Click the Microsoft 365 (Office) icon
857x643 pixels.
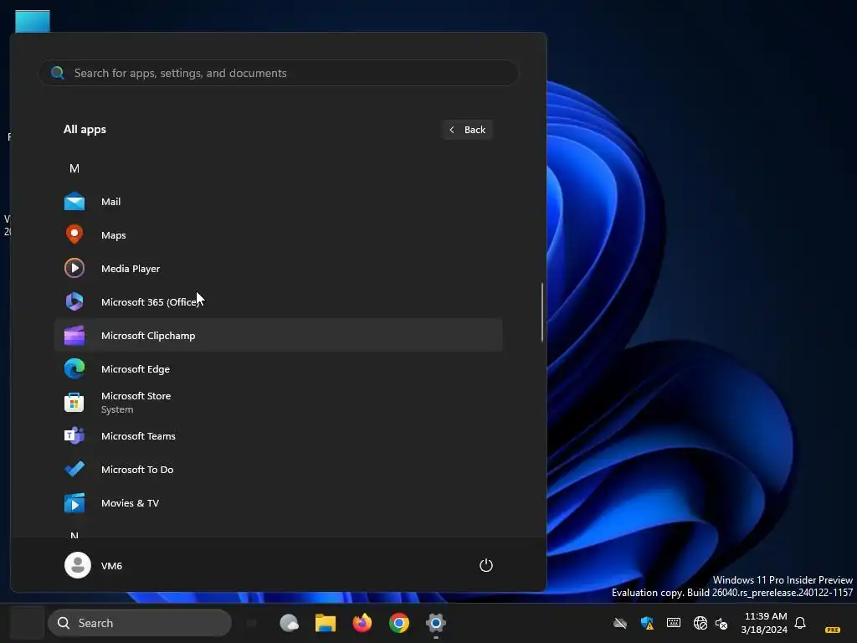click(x=74, y=301)
